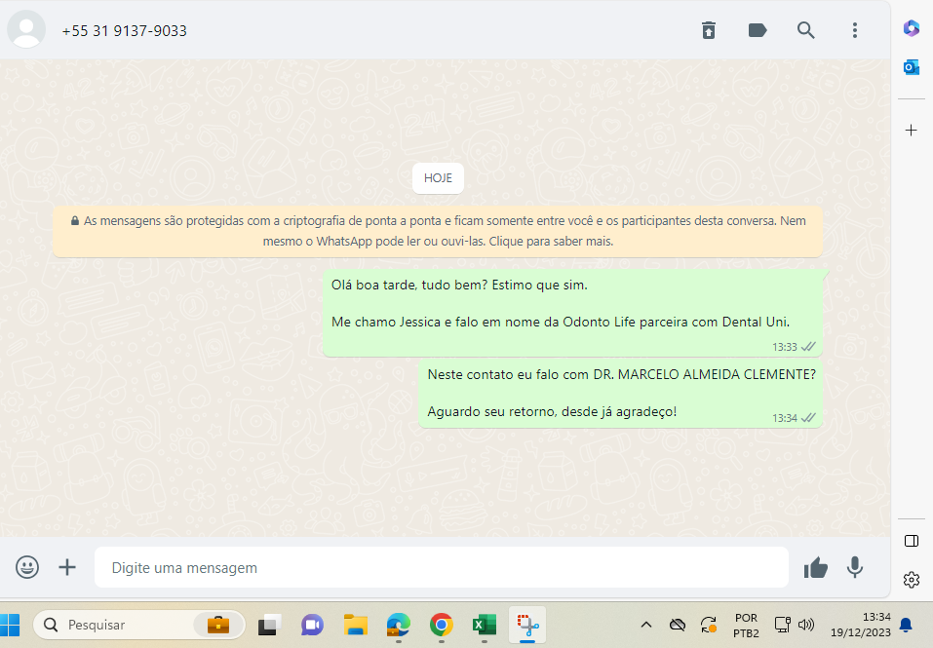The width and height of the screenshot is (933, 648).
Task: Open File Explorer from taskbar
Action: point(355,625)
